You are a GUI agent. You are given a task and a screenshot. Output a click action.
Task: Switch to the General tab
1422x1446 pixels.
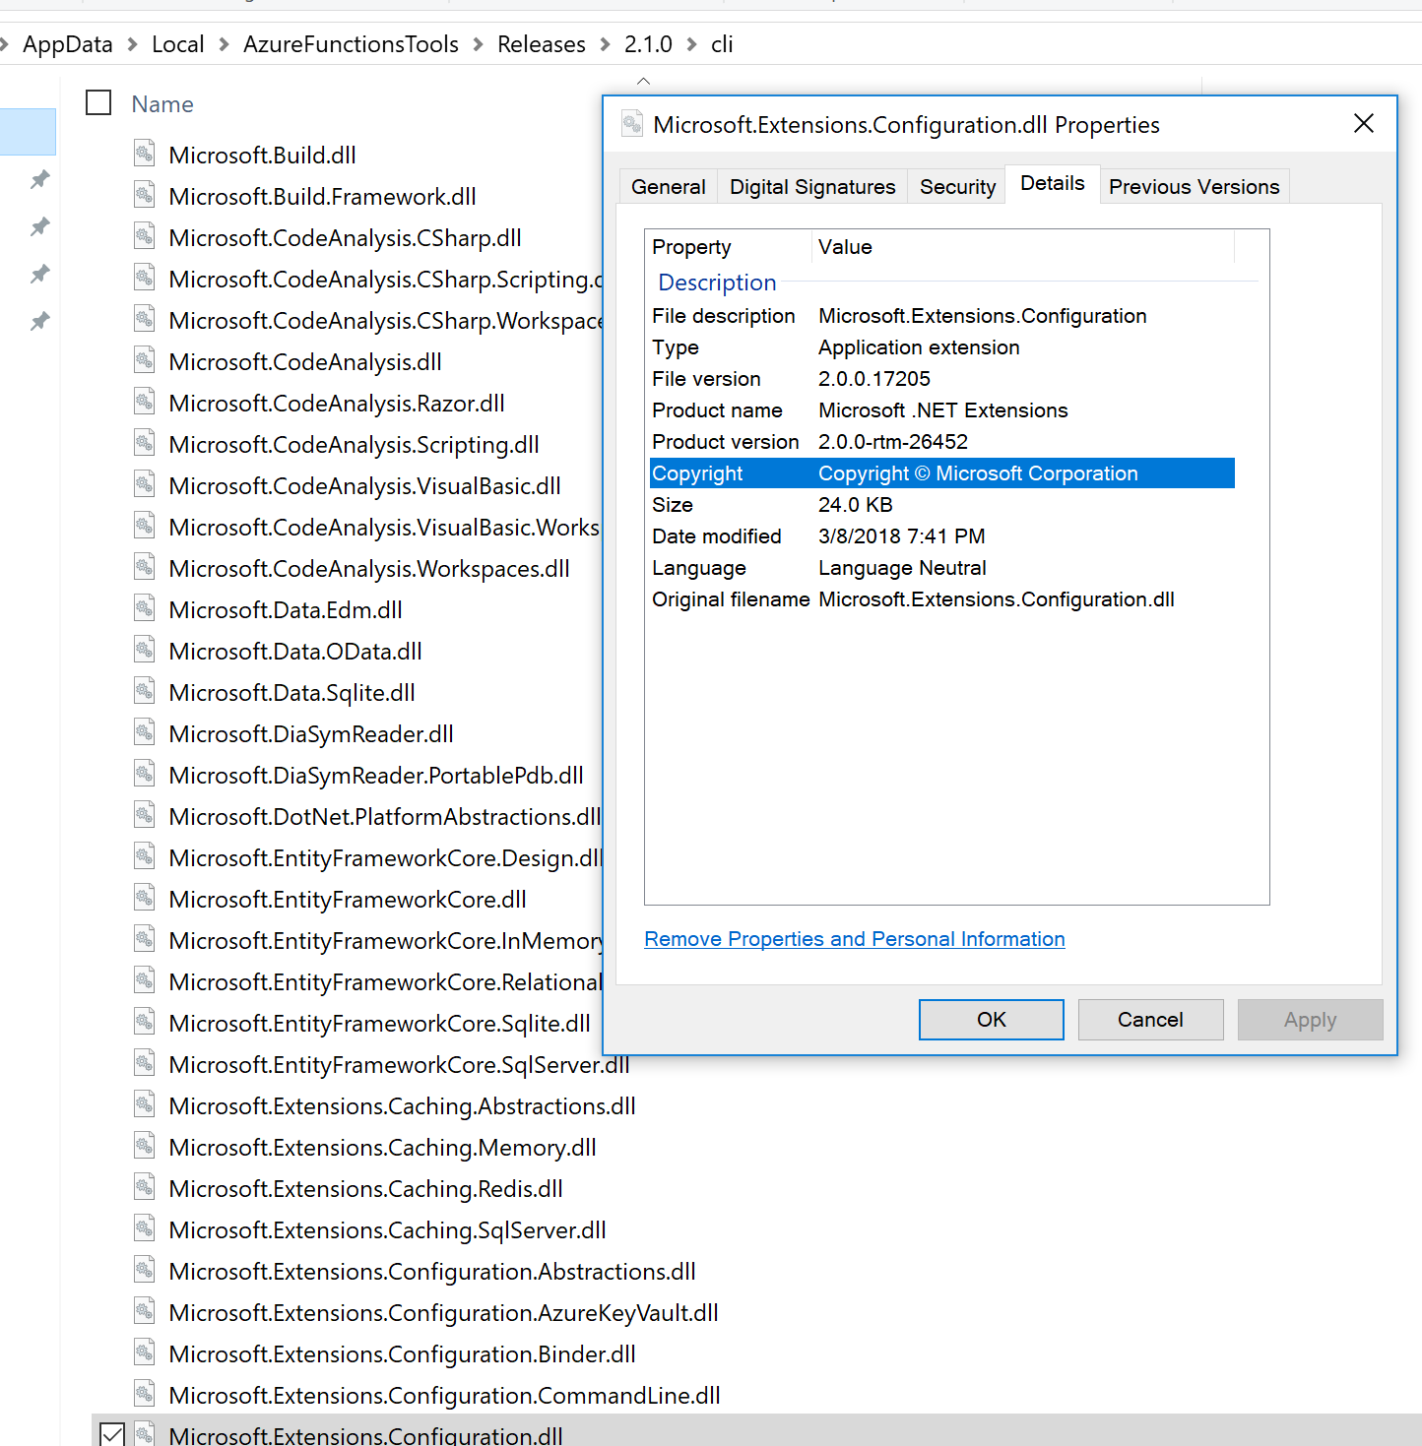coord(668,186)
